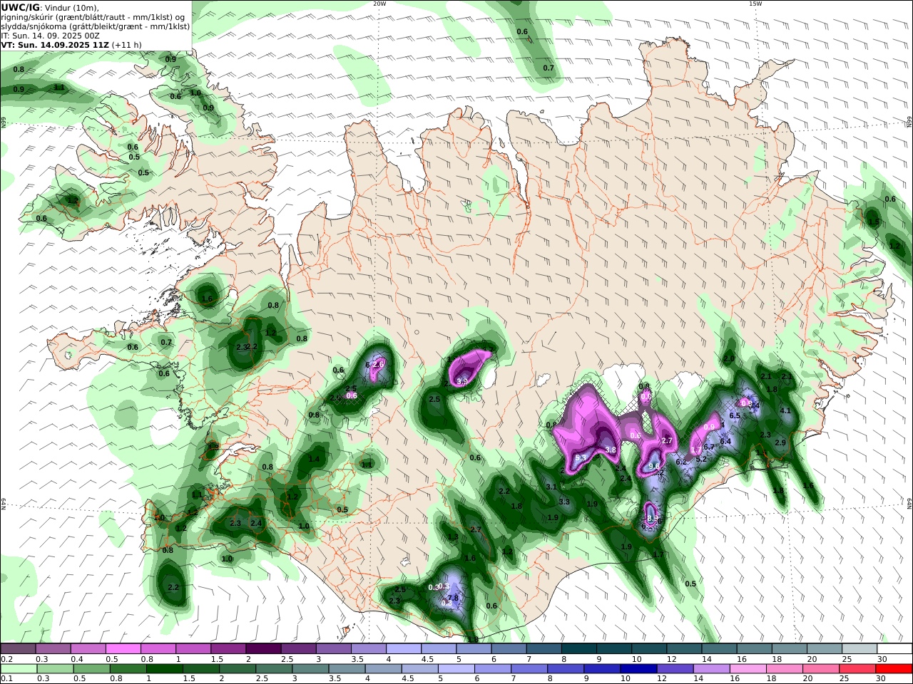Select the 3.1 rainfall value

tap(551, 487)
